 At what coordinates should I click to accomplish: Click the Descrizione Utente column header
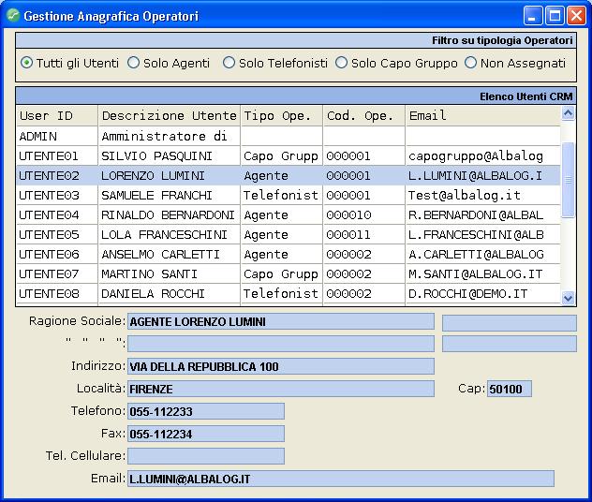[170, 116]
